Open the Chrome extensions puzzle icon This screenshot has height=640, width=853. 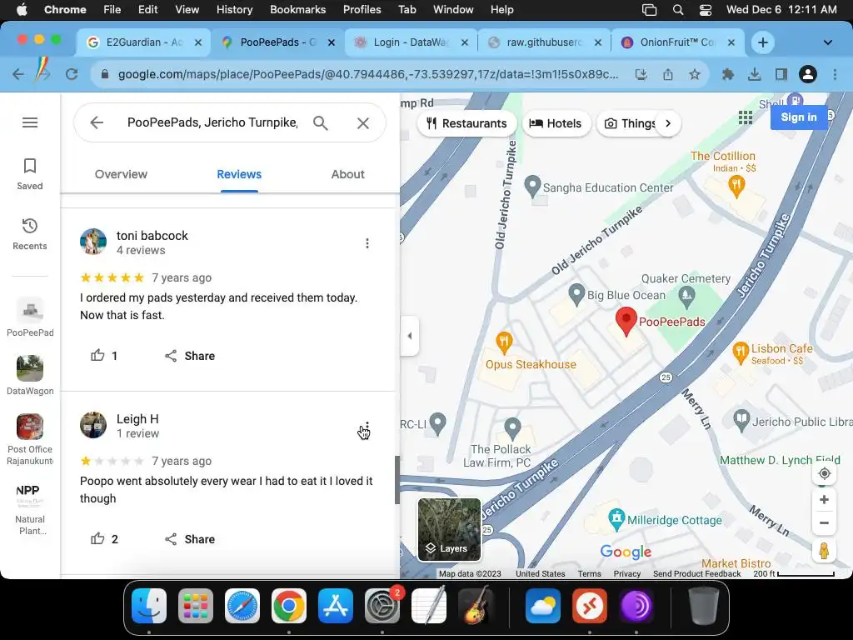coord(727,74)
